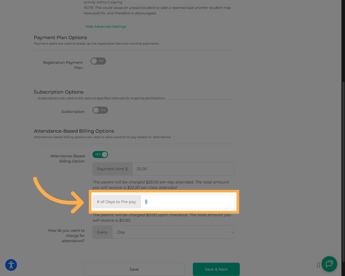Open the accessibility options widget
This screenshot has width=345, height=276.
point(11,265)
